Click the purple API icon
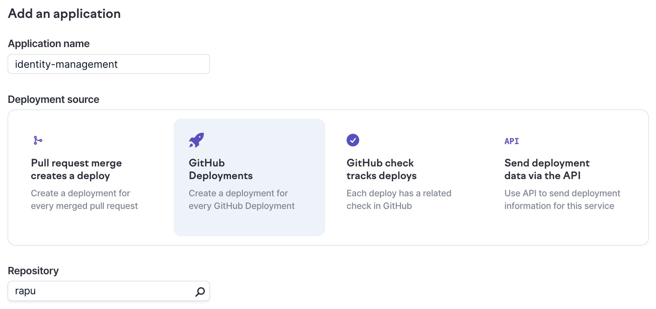Viewport: 656px width, 309px height. click(x=511, y=141)
